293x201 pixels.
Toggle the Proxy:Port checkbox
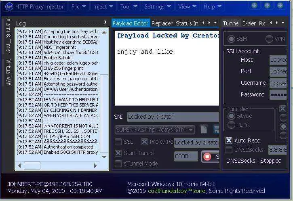(144, 142)
